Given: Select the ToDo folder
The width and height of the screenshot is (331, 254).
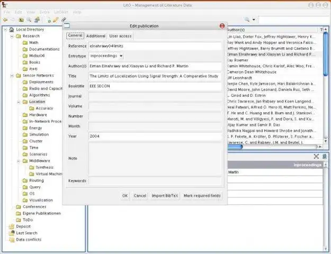Looking at the screenshot, I should tap(28, 220).
